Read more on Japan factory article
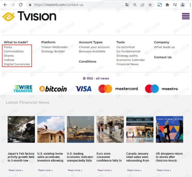The width and height of the screenshot is (192, 177). point(16,170)
